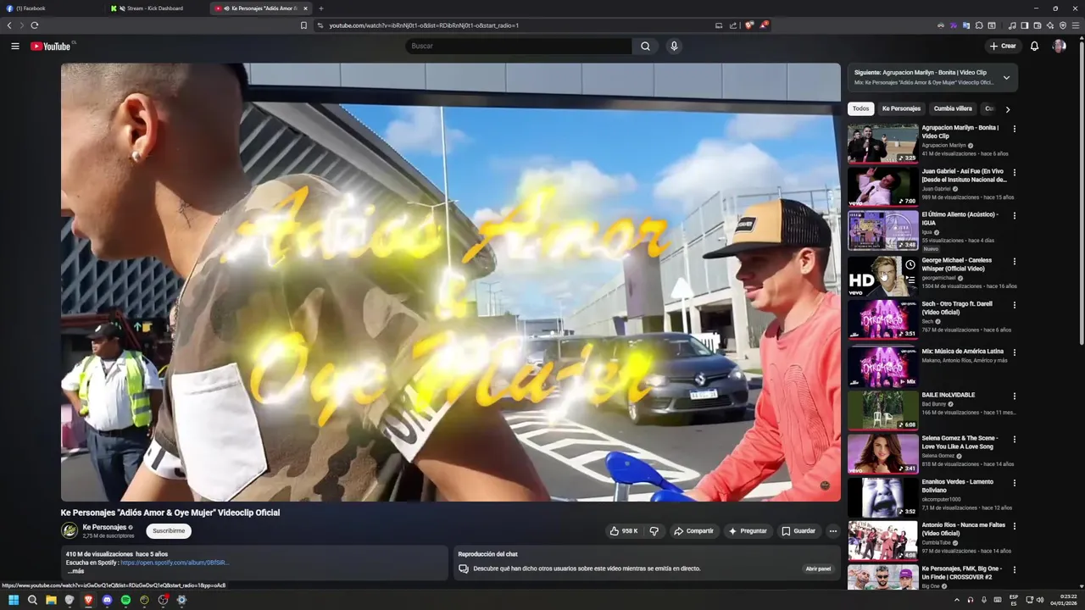1085x610 pixels.
Task: Open Juan Gabriel Así Fue thumbnail
Action: click(x=882, y=186)
